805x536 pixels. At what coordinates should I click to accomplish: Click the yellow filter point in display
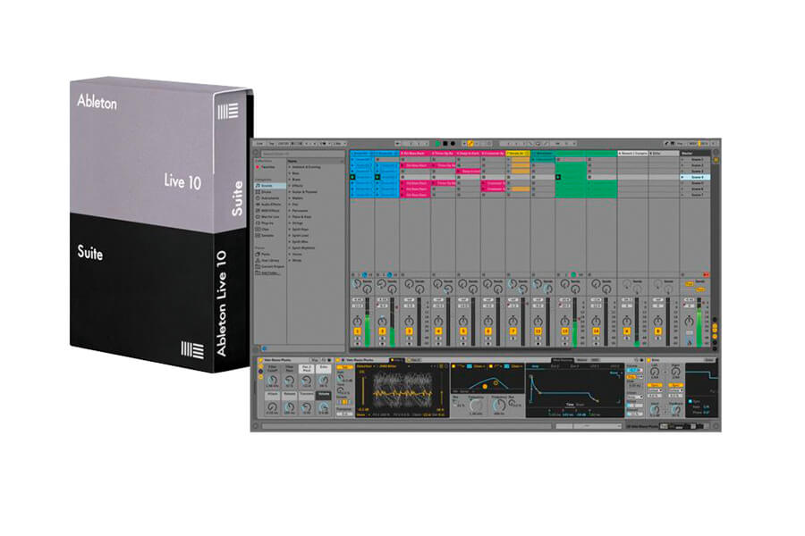[485, 386]
